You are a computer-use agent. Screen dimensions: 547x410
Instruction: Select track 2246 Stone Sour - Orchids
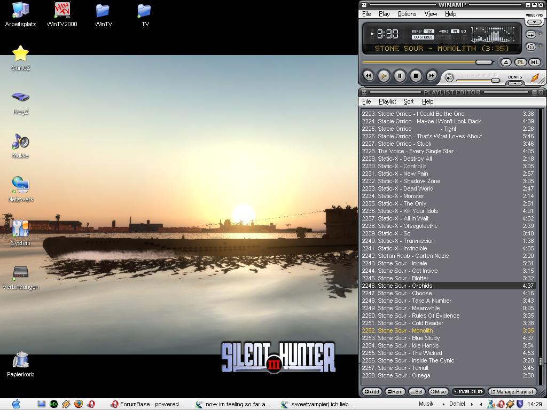(448, 286)
